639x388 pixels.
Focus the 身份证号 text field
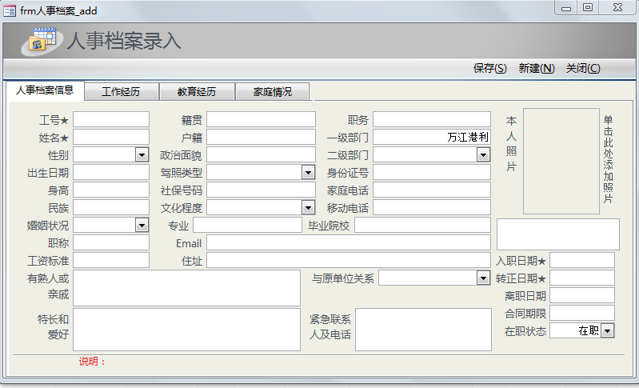pyautogui.click(x=431, y=173)
